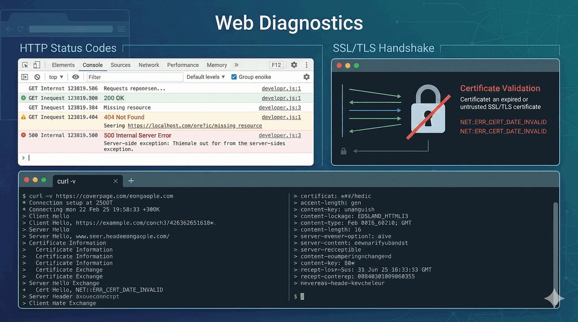This screenshot has width=578, height=322.
Task: Expand the top context dropdown
Action: (x=56, y=77)
